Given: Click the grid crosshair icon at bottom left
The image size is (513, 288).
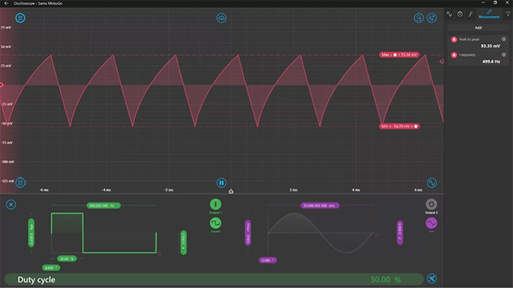Looking at the screenshot, I should coord(21,182).
